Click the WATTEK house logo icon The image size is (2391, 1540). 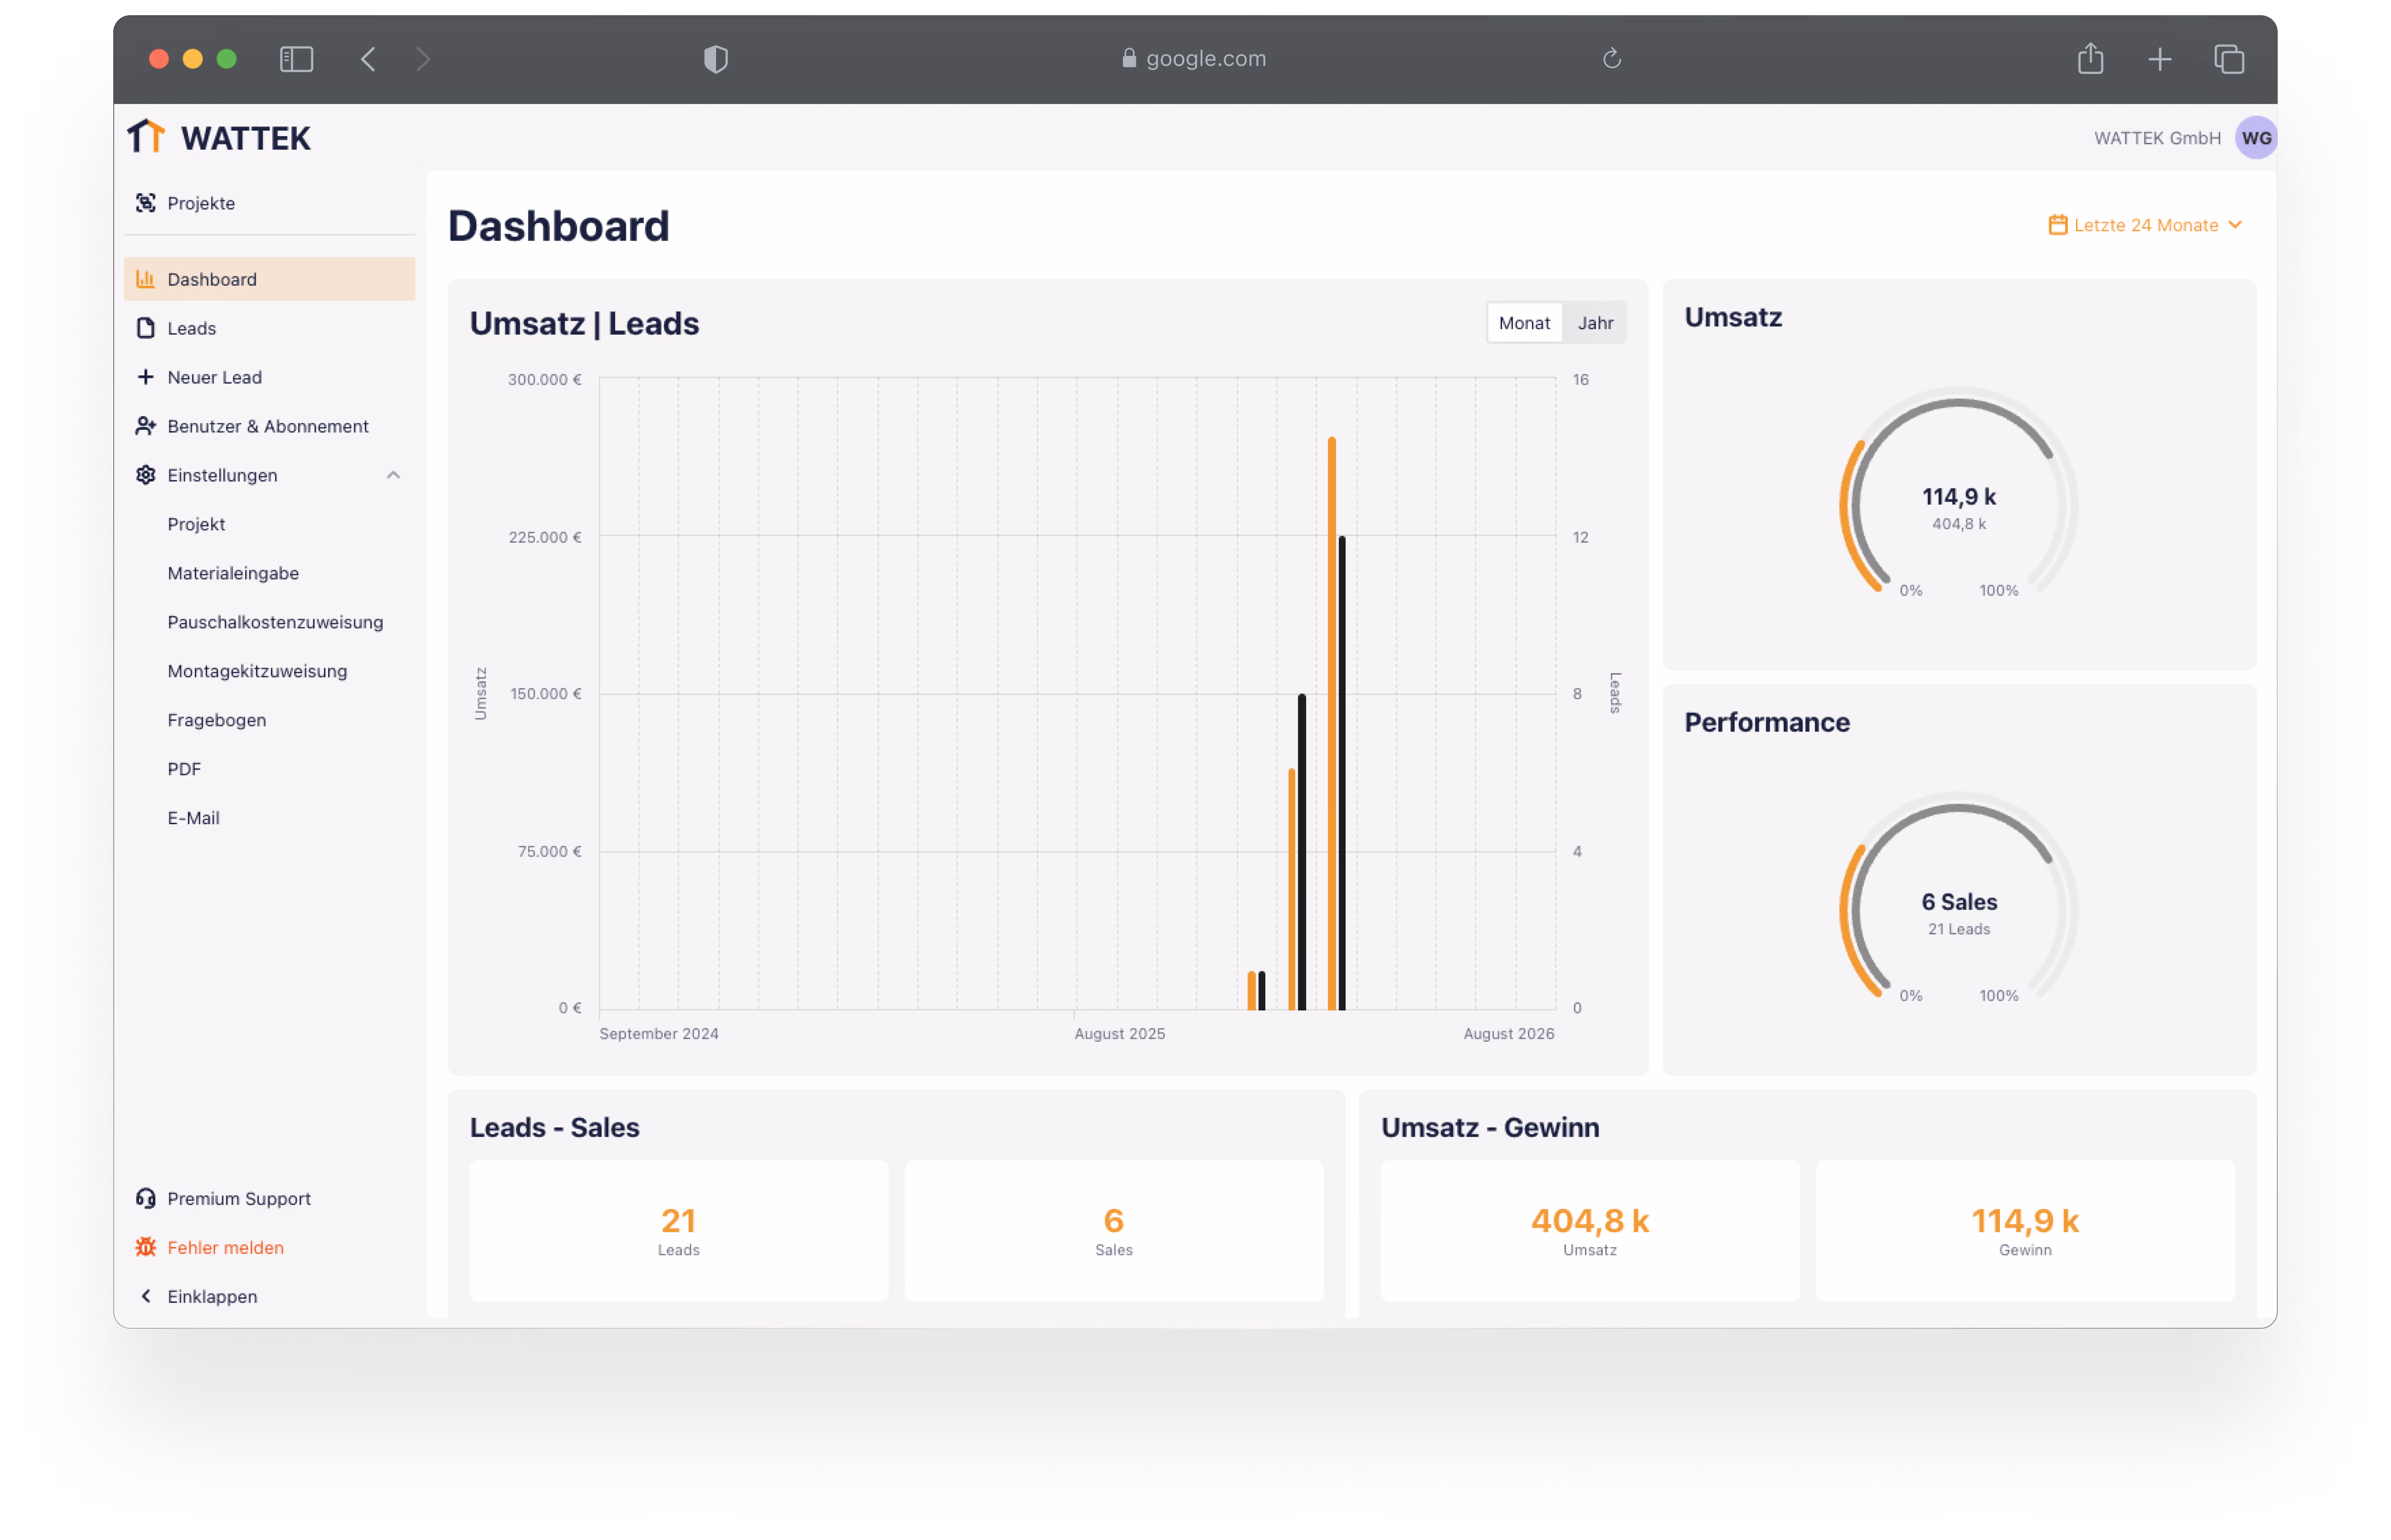pyautogui.click(x=146, y=137)
